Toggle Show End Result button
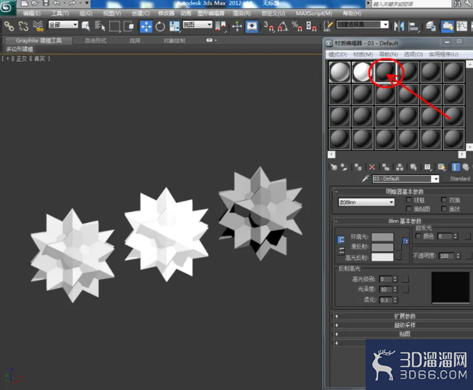Image resolution: width=473 pixels, height=390 pixels. pos(456,167)
